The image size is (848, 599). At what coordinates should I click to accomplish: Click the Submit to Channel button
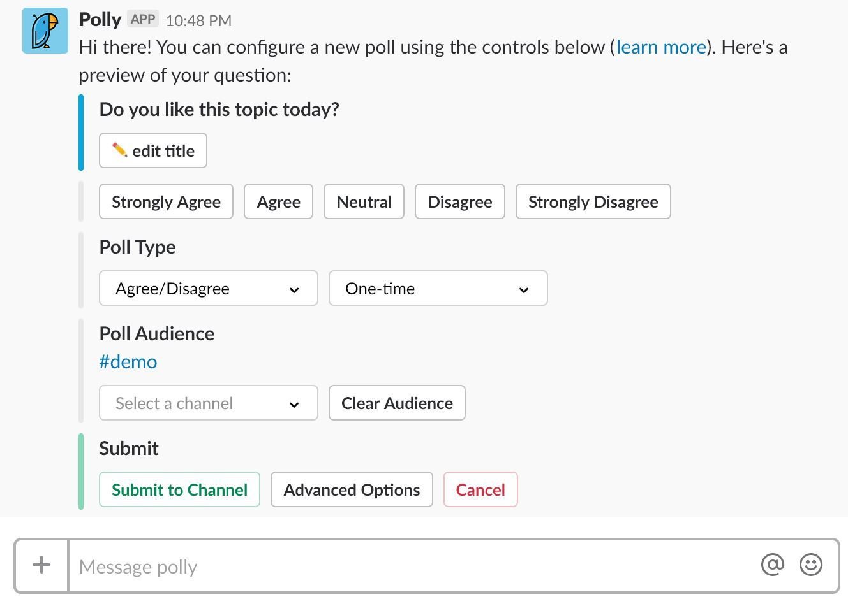(179, 490)
